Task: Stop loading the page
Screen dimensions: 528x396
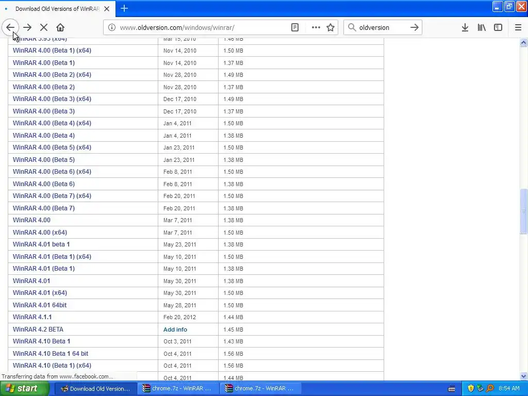Action: pos(44,27)
